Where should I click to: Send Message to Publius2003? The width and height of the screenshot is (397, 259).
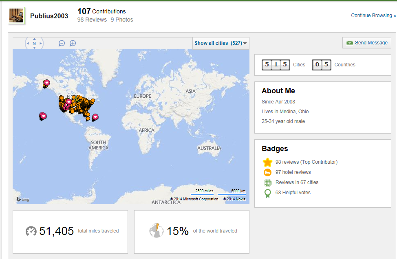tap(366, 43)
